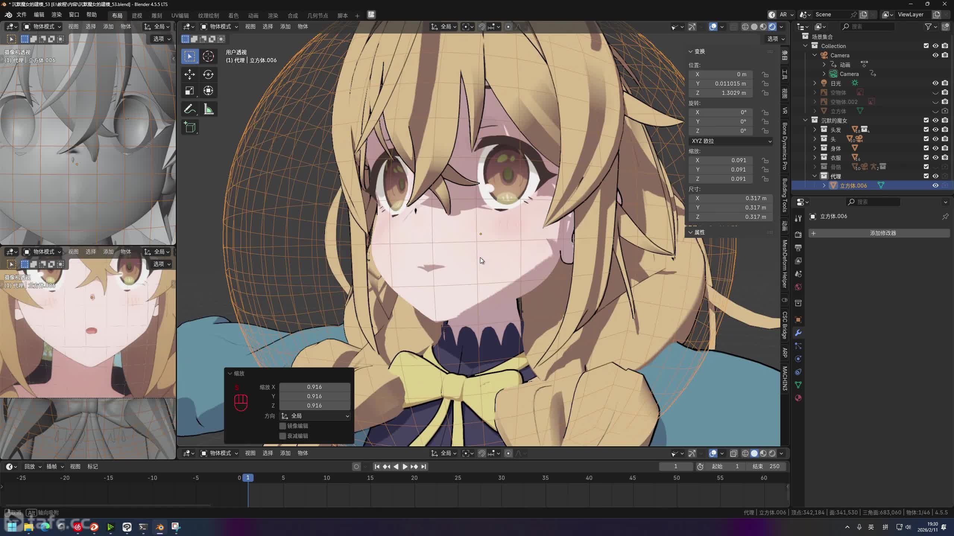Select the Rotate tool icon

click(208, 74)
